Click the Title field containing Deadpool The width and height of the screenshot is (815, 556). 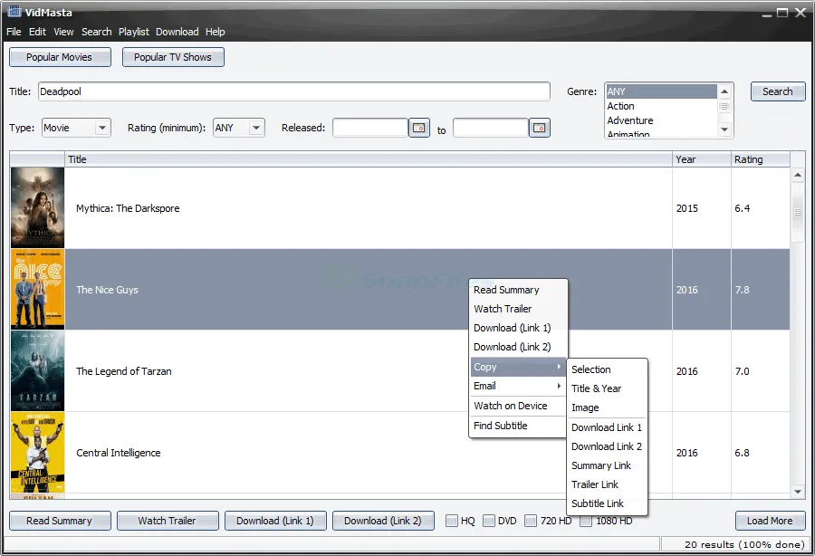tap(293, 91)
